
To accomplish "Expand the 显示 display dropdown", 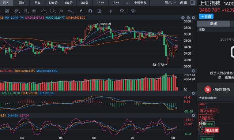I will click(x=170, y=3).
